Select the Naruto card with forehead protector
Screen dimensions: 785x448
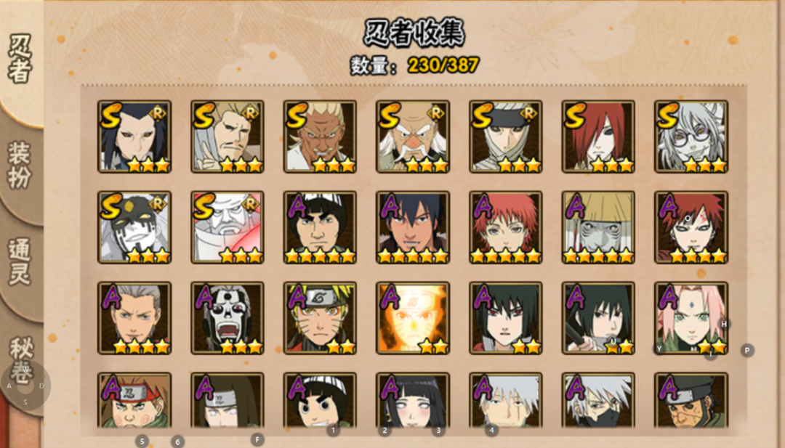coord(320,318)
